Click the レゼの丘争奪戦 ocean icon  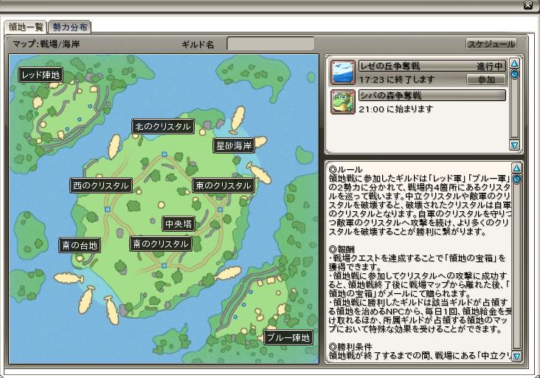click(343, 72)
